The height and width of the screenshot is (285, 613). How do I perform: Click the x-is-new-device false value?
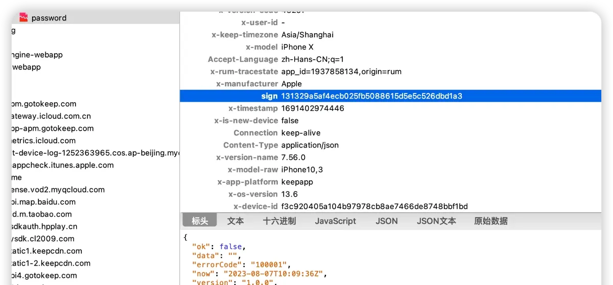tap(290, 121)
